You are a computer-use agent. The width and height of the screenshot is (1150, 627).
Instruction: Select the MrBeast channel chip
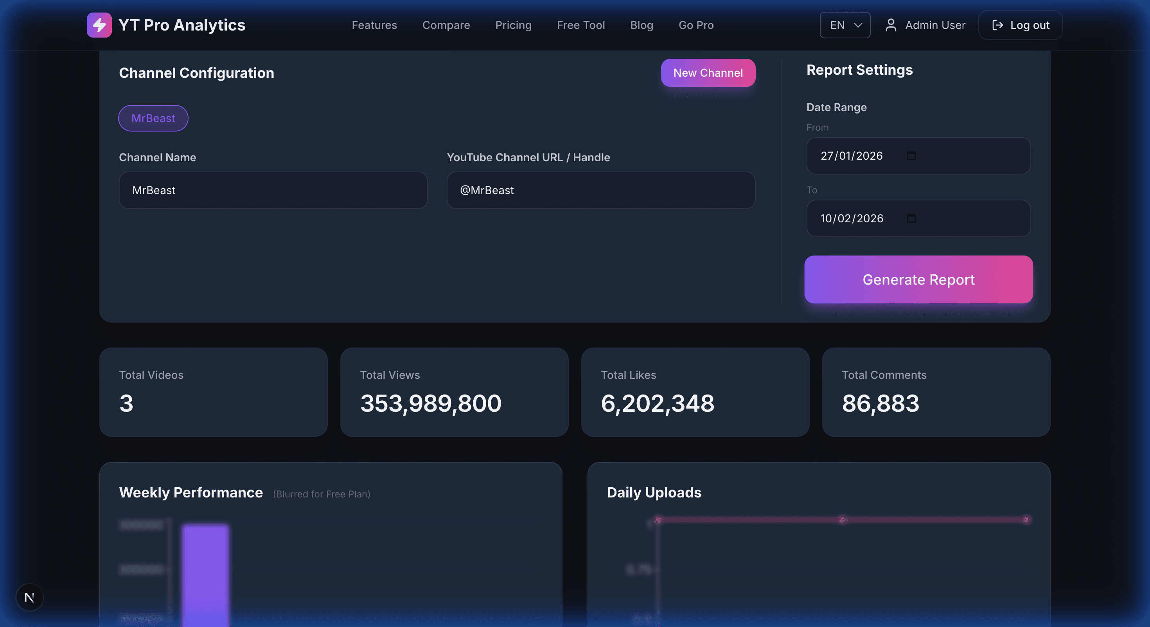153,118
